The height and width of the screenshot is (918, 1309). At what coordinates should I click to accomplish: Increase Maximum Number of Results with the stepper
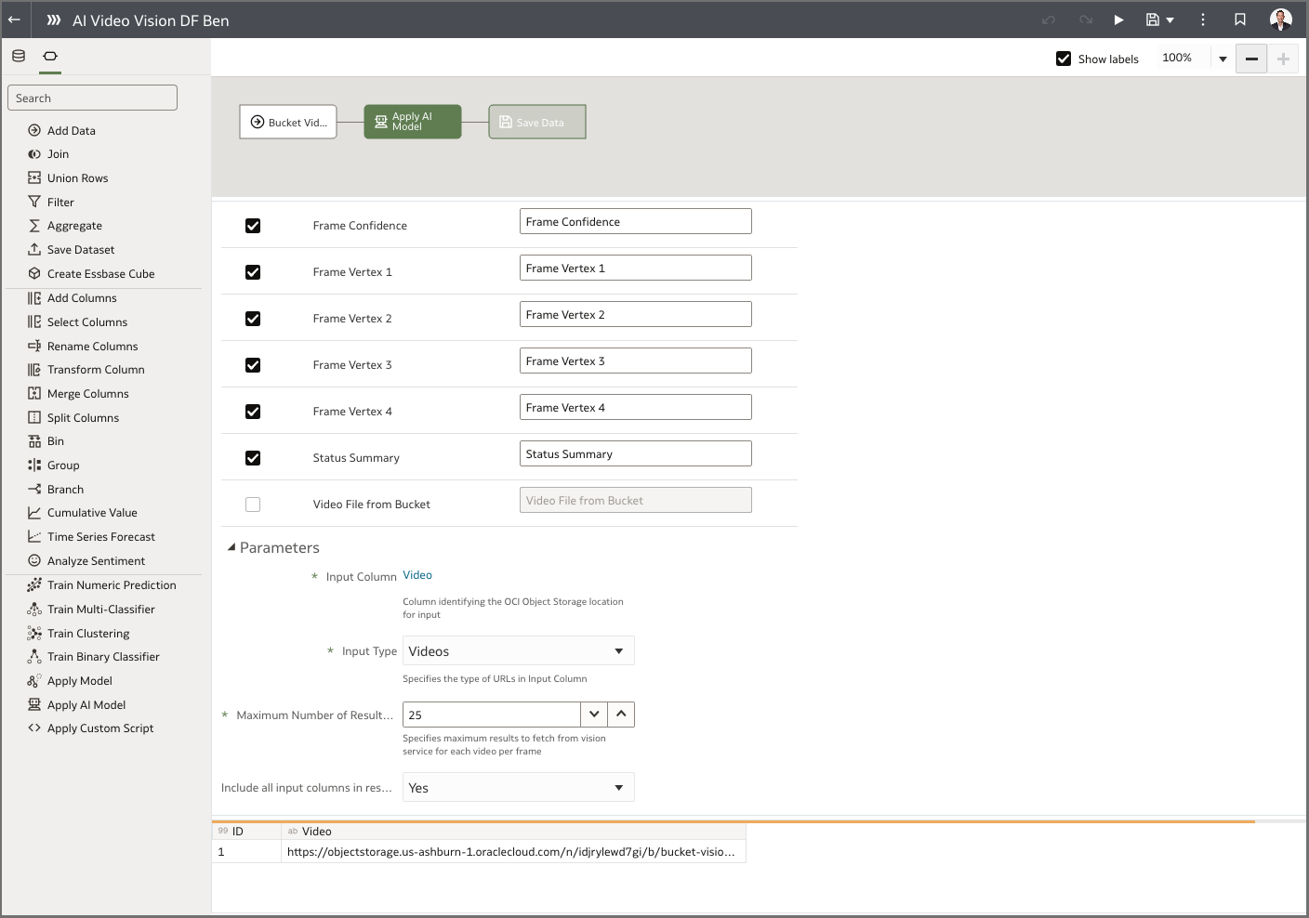[621, 714]
